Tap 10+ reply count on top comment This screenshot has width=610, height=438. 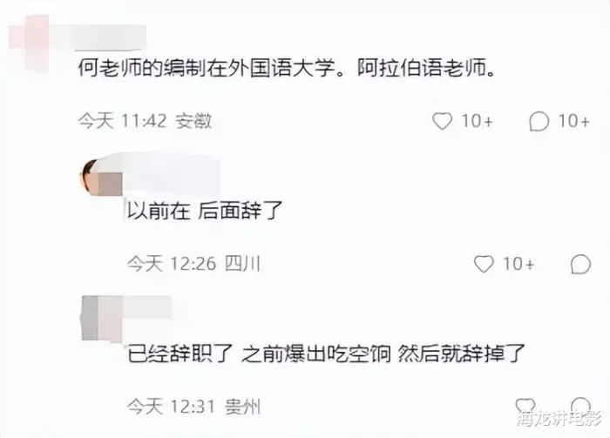point(574,121)
